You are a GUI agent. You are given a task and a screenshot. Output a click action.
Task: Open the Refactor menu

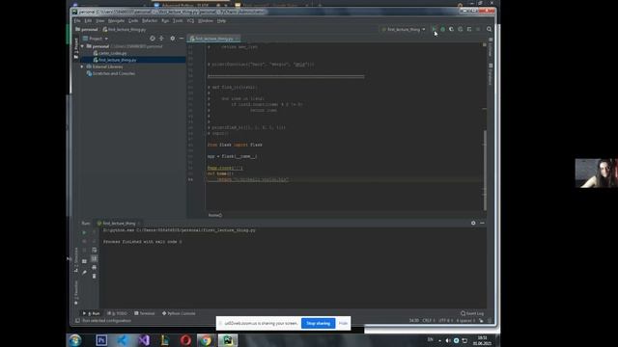coord(150,20)
